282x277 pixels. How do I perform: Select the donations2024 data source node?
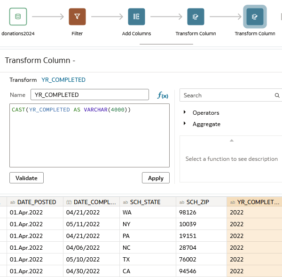click(18, 16)
